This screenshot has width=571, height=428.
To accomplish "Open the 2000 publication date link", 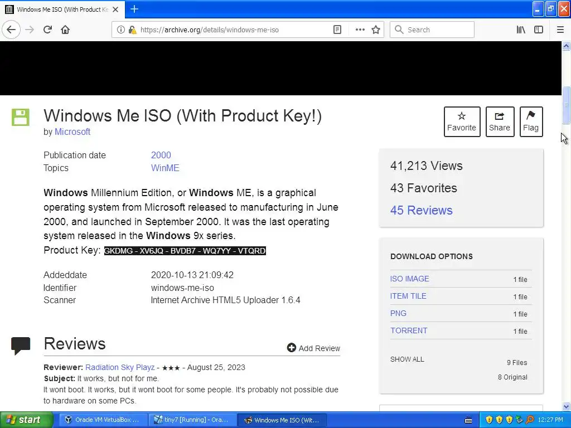I will [161, 155].
